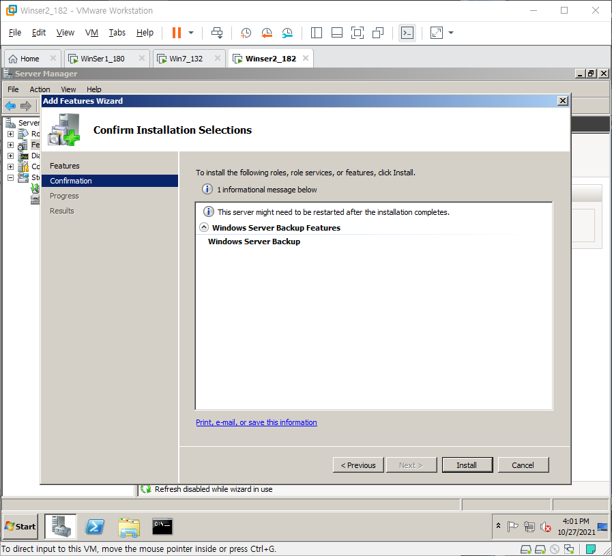612x556 pixels.
Task: Expand the Diagnostics tree node
Action: tap(10, 156)
